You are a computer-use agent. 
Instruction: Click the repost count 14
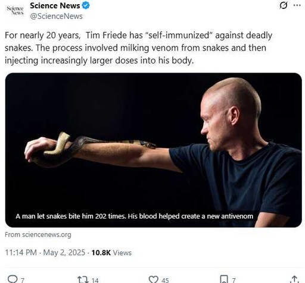[95, 280]
